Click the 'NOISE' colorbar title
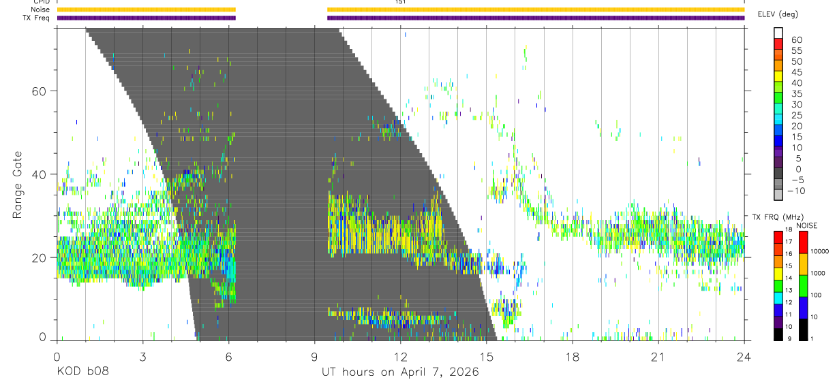837x386 pixels. (x=806, y=225)
